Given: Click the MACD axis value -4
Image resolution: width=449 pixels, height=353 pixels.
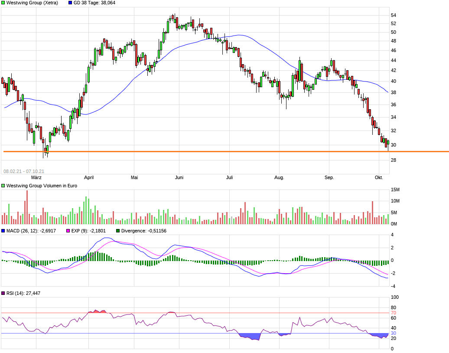Looking at the screenshot, I should (x=393, y=286).
